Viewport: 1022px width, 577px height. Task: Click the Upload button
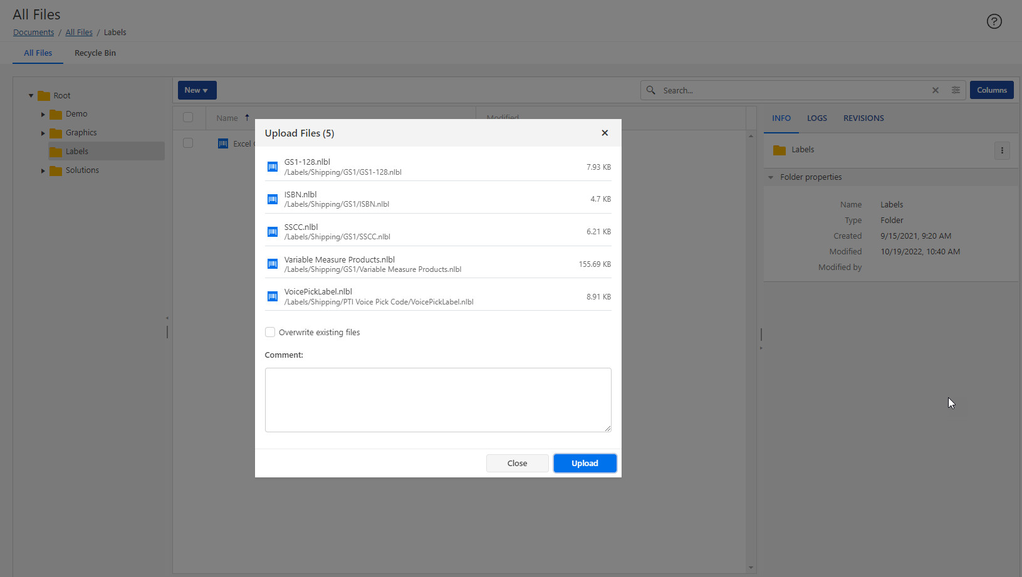pyautogui.click(x=585, y=464)
